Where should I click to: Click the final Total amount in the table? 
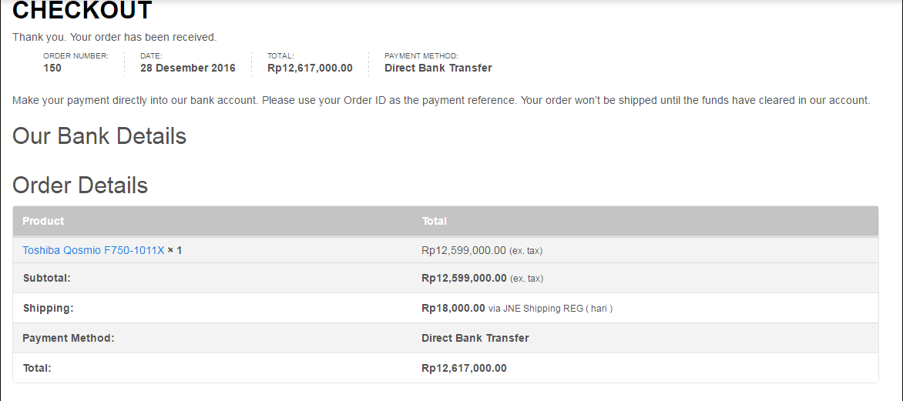click(464, 368)
